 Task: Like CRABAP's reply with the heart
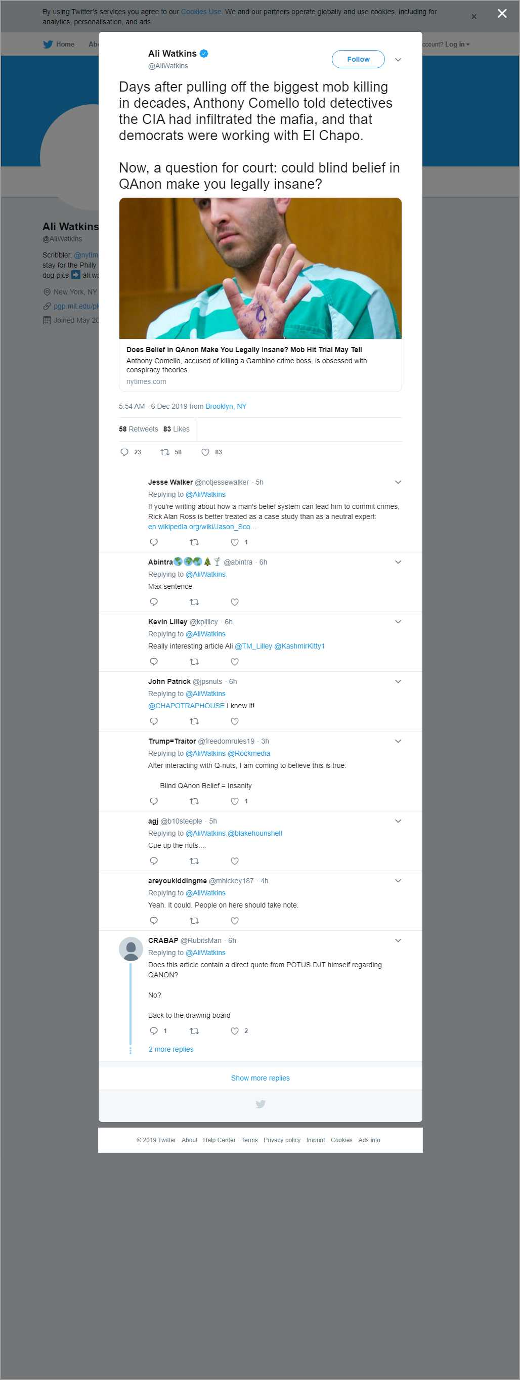click(x=235, y=1031)
